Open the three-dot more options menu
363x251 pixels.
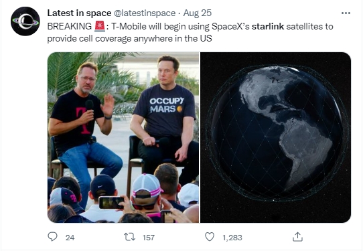pos(346,13)
